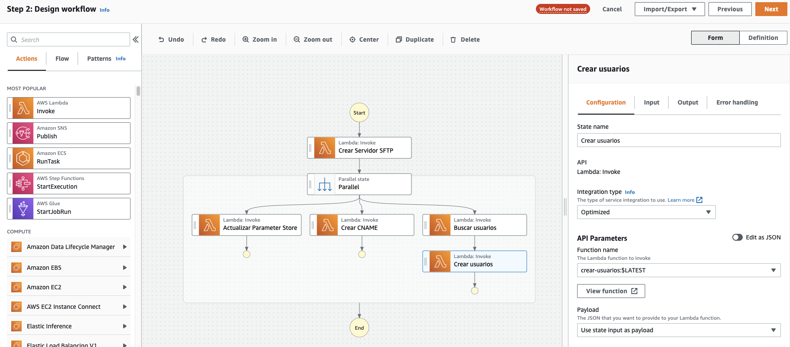Screen dimensions: 790x347
Task: Click the AWS EC2 Instance Connect icon
Action: [16, 307]
